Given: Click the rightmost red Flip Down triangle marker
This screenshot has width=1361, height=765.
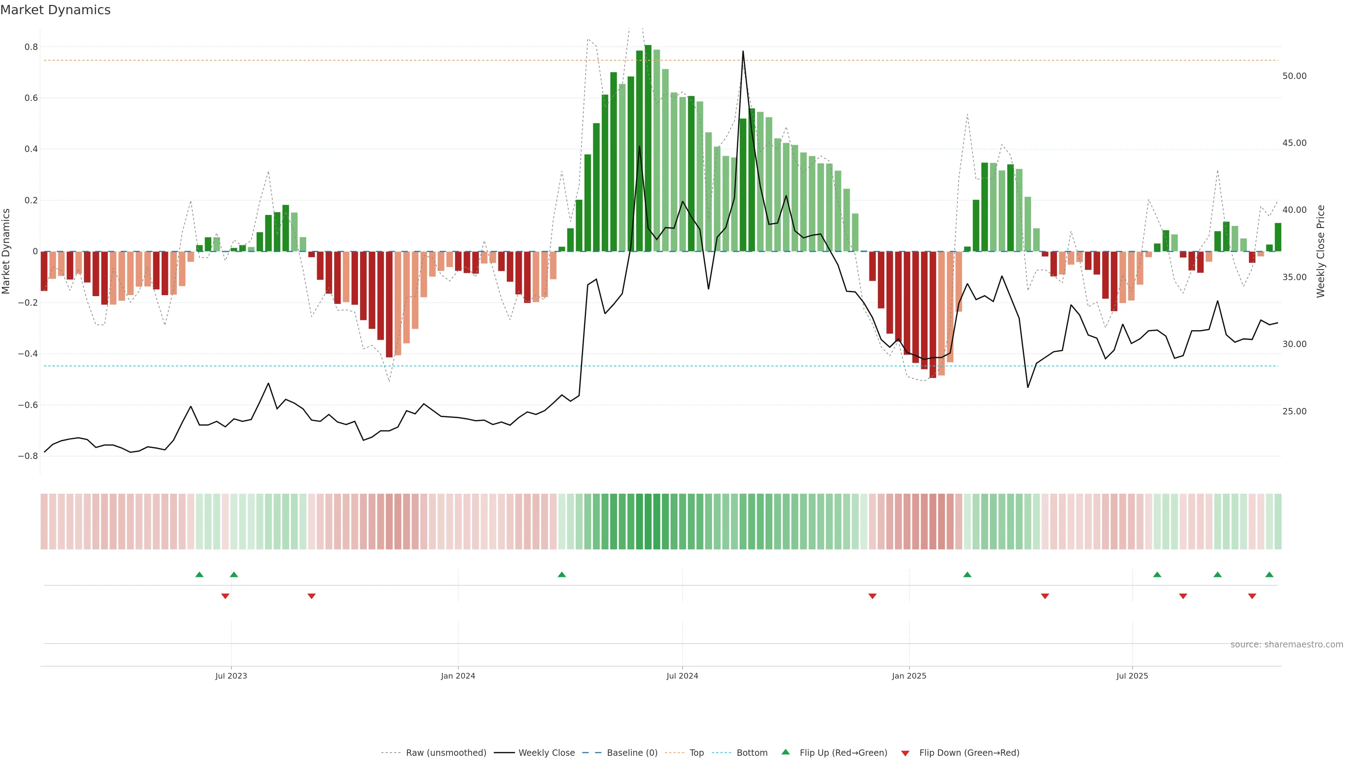Looking at the screenshot, I should (x=1251, y=596).
